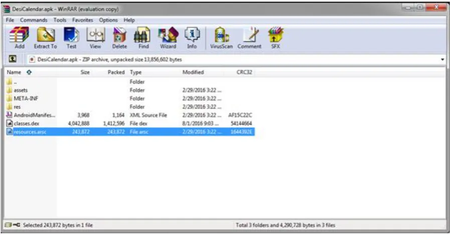Sort by the CRC32 column header
This screenshot has width=450, height=235.
point(244,72)
